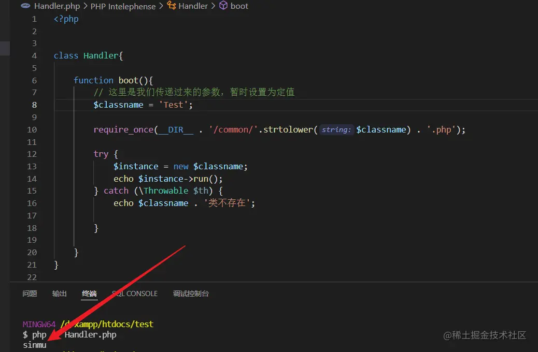This screenshot has height=352, width=538.
Task: Click the Handler class symbol icon
Action: point(171,5)
